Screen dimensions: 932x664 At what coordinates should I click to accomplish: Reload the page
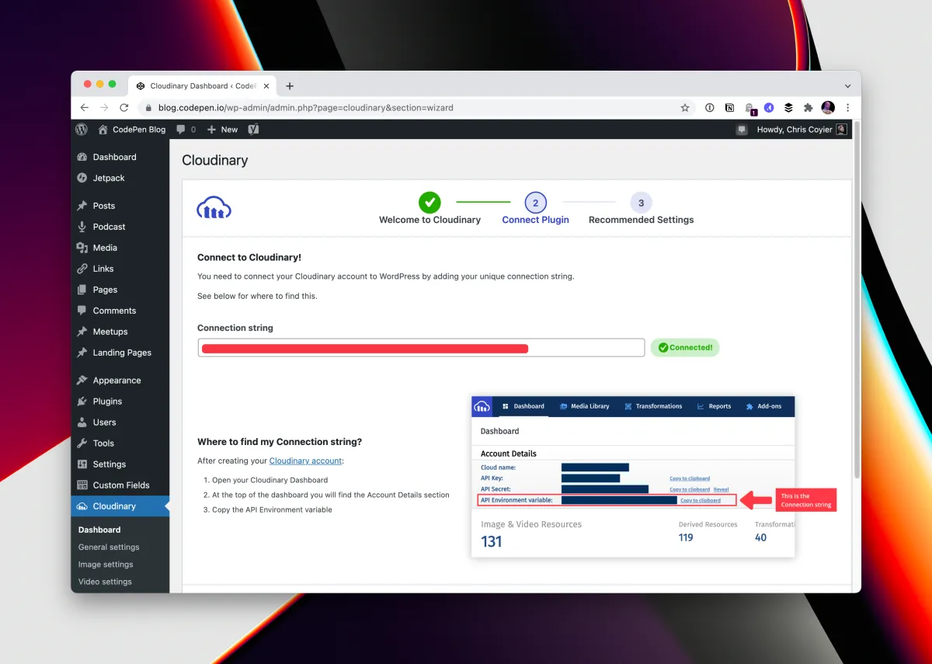pos(123,108)
